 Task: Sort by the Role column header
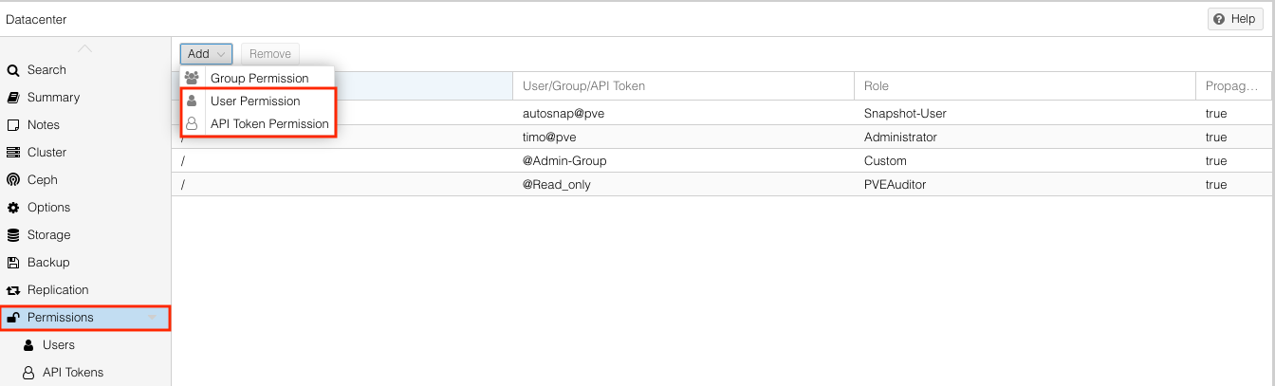coord(1025,85)
